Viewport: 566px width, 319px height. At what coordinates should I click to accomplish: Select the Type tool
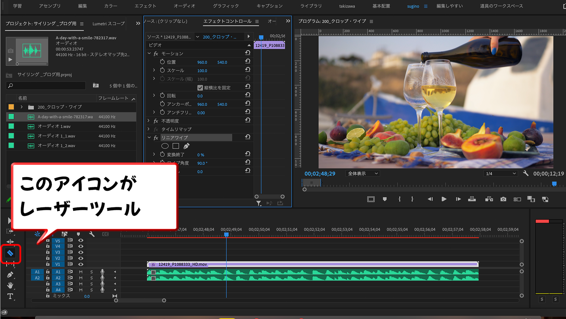10,296
